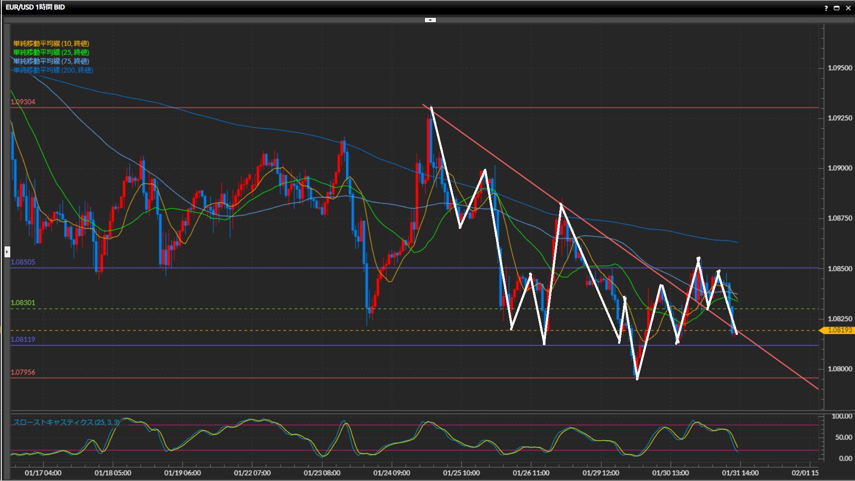Image resolution: width=855 pixels, height=481 pixels.
Task: Click the 1.07956 red support line label
Action: pos(23,372)
